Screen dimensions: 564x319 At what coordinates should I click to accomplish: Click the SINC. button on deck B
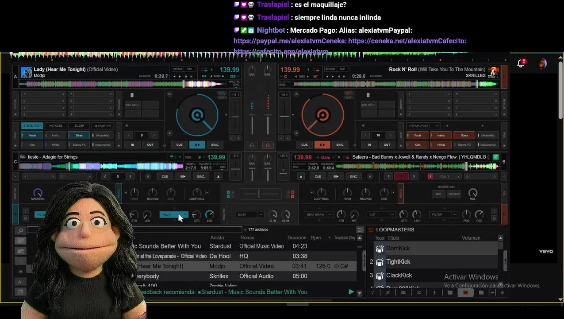click(340, 145)
